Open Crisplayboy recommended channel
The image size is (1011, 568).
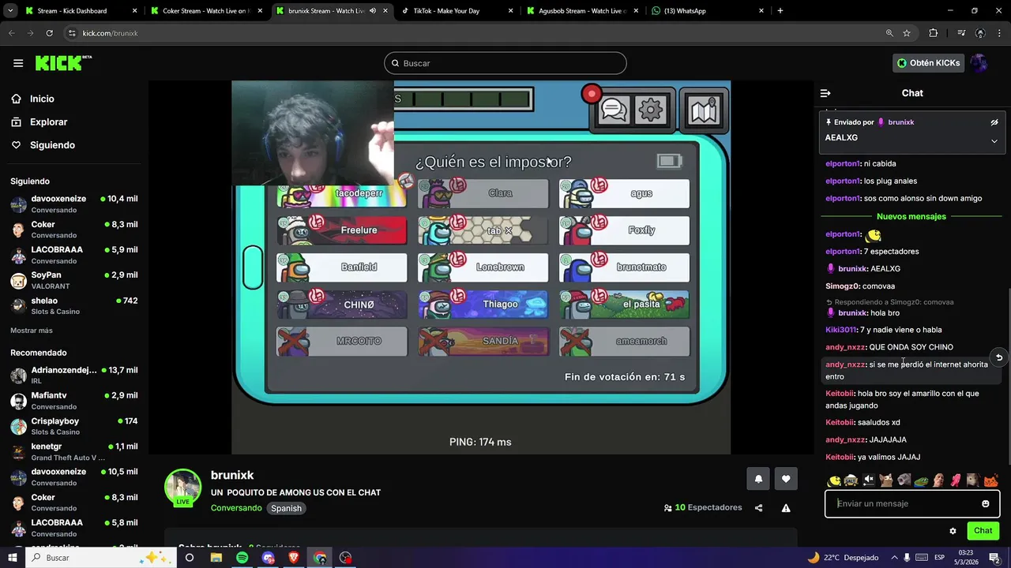pos(75,426)
